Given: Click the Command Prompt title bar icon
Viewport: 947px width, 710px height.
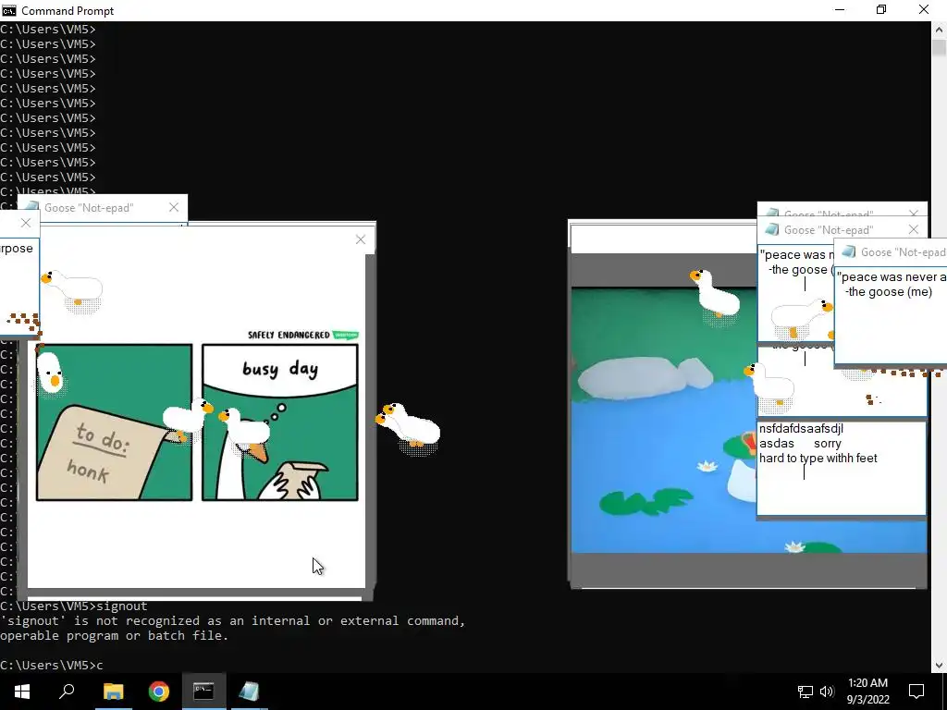Looking at the screenshot, I should 8,10.
